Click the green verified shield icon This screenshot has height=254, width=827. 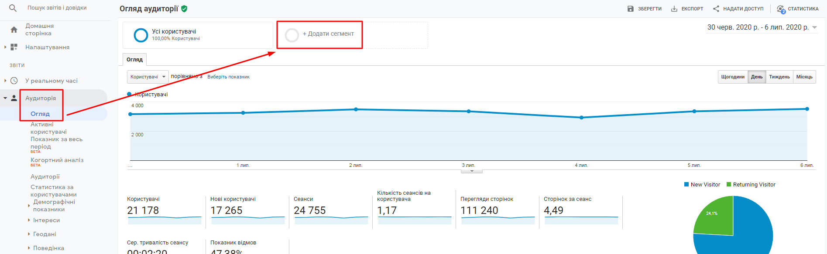(x=184, y=9)
